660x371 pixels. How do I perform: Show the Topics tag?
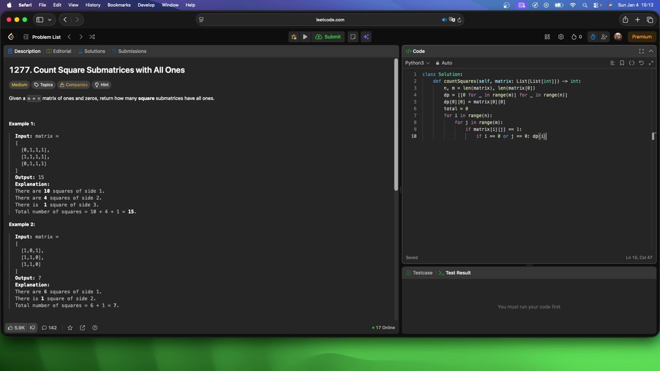(43, 85)
